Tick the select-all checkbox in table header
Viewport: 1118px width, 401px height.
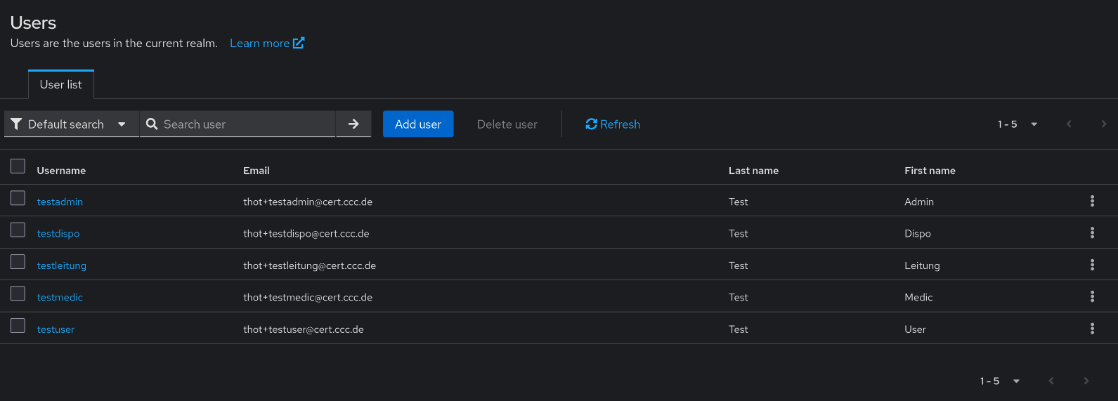18,166
